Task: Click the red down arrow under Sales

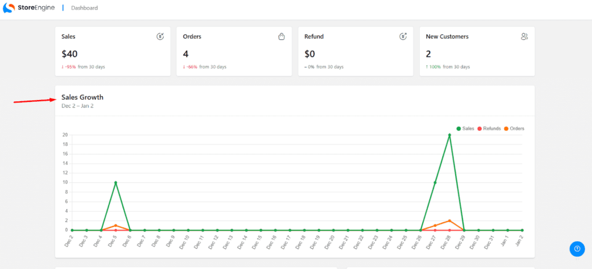Action: (62, 67)
